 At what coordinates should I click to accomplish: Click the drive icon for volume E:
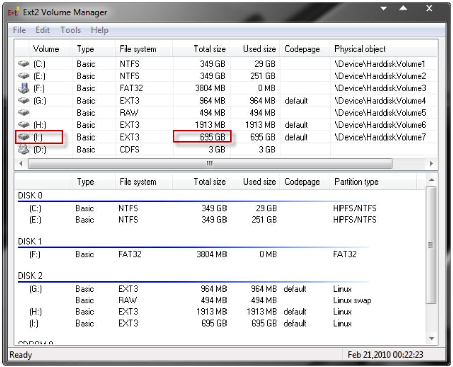[23, 75]
